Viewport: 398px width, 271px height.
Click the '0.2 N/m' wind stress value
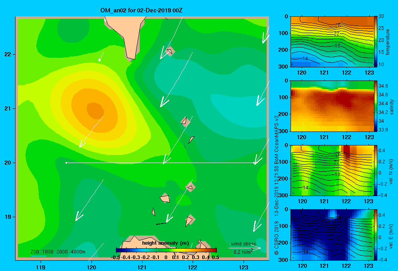point(243,252)
